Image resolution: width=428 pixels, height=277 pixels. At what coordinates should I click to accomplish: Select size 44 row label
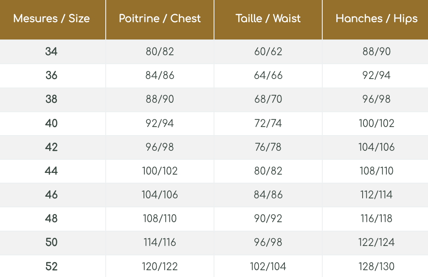coord(51,171)
